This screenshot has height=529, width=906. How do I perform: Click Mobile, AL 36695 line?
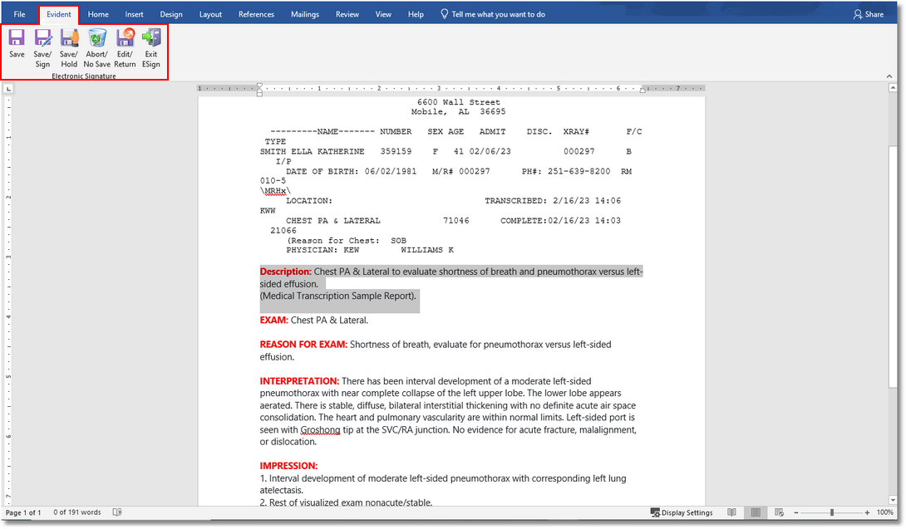pyautogui.click(x=458, y=112)
